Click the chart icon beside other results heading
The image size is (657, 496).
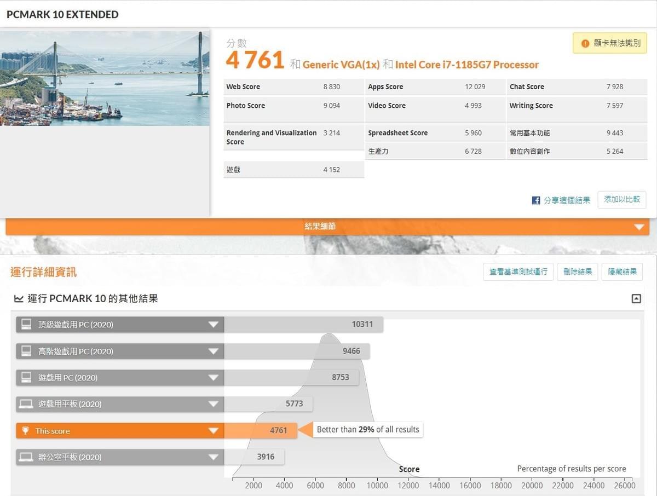(19, 299)
